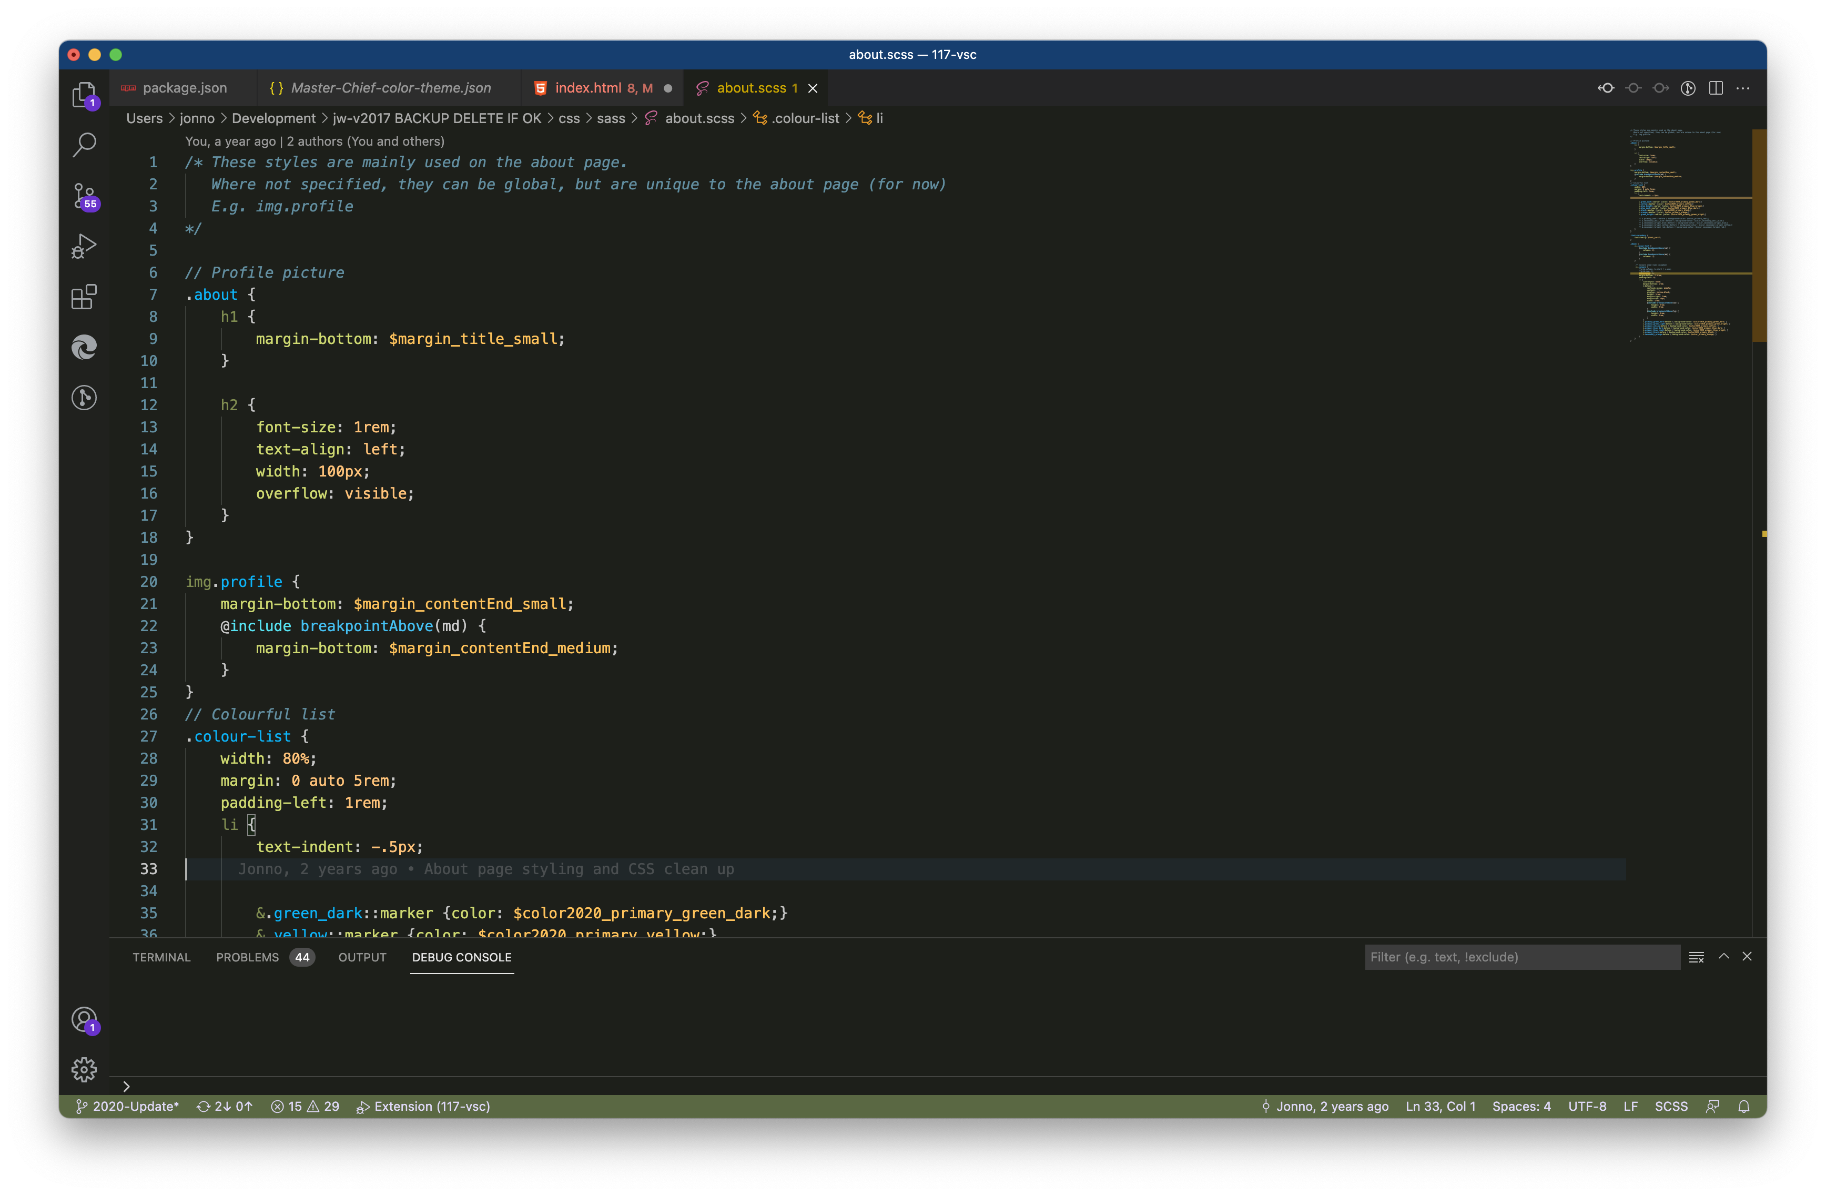
Task: Open the Search view
Action: click(x=84, y=144)
